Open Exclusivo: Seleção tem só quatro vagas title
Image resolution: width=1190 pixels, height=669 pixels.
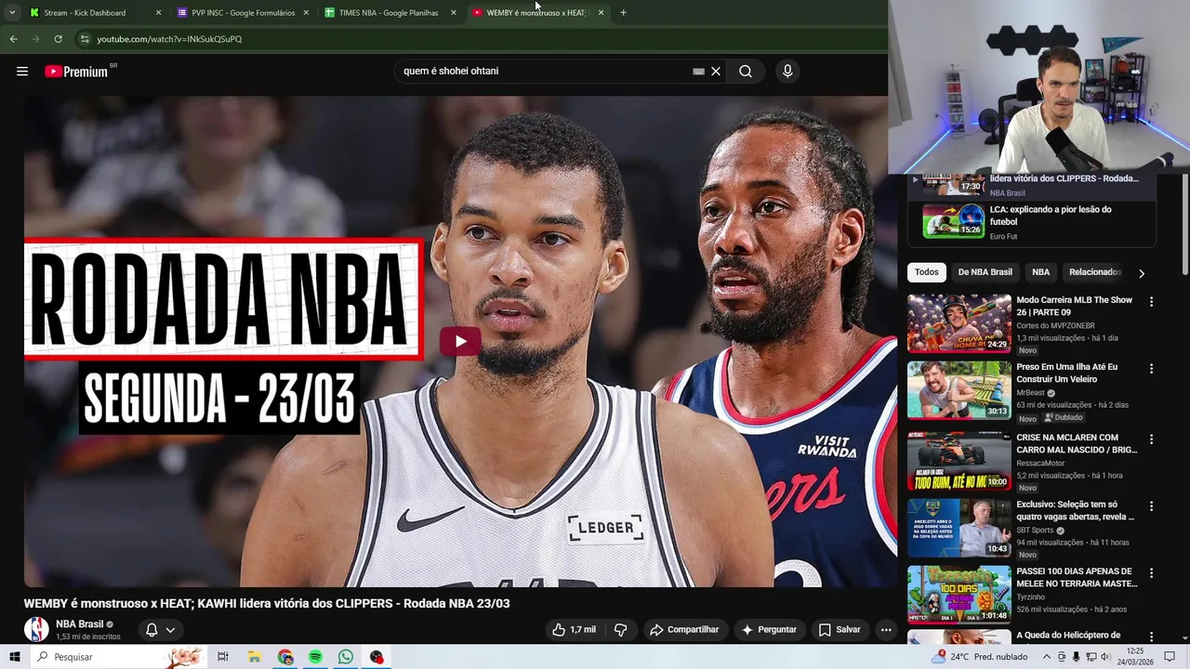coord(1075,510)
